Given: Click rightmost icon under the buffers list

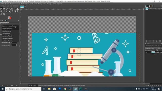Looking at the screenshot, I should click(160, 41).
